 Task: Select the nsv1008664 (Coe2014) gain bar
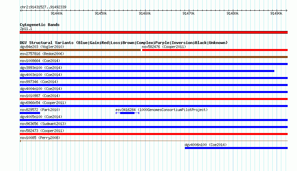154,64
